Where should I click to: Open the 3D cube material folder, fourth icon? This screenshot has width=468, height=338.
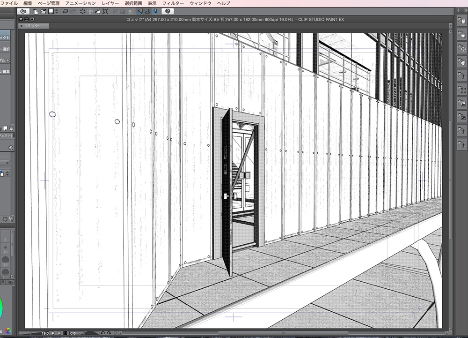point(462,62)
